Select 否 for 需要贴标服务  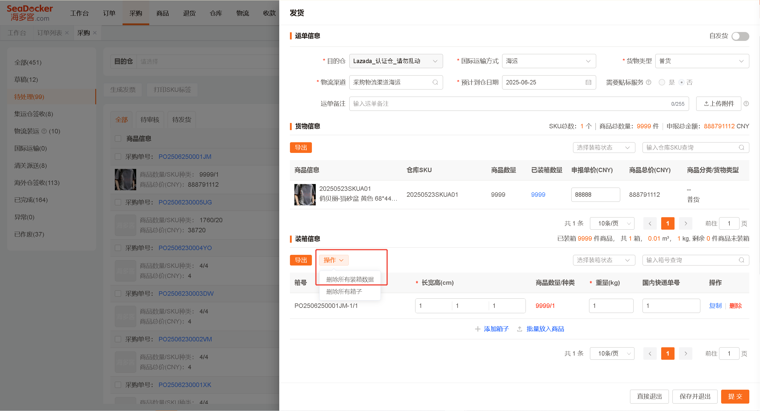[x=682, y=82]
